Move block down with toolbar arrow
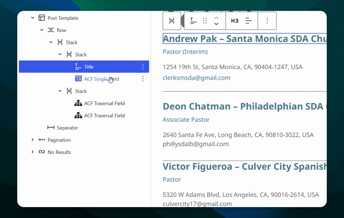This screenshot has height=218, width=344. click(x=216, y=24)
